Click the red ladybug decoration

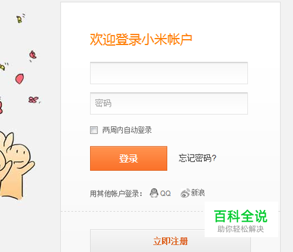click(x=33, y=55)
